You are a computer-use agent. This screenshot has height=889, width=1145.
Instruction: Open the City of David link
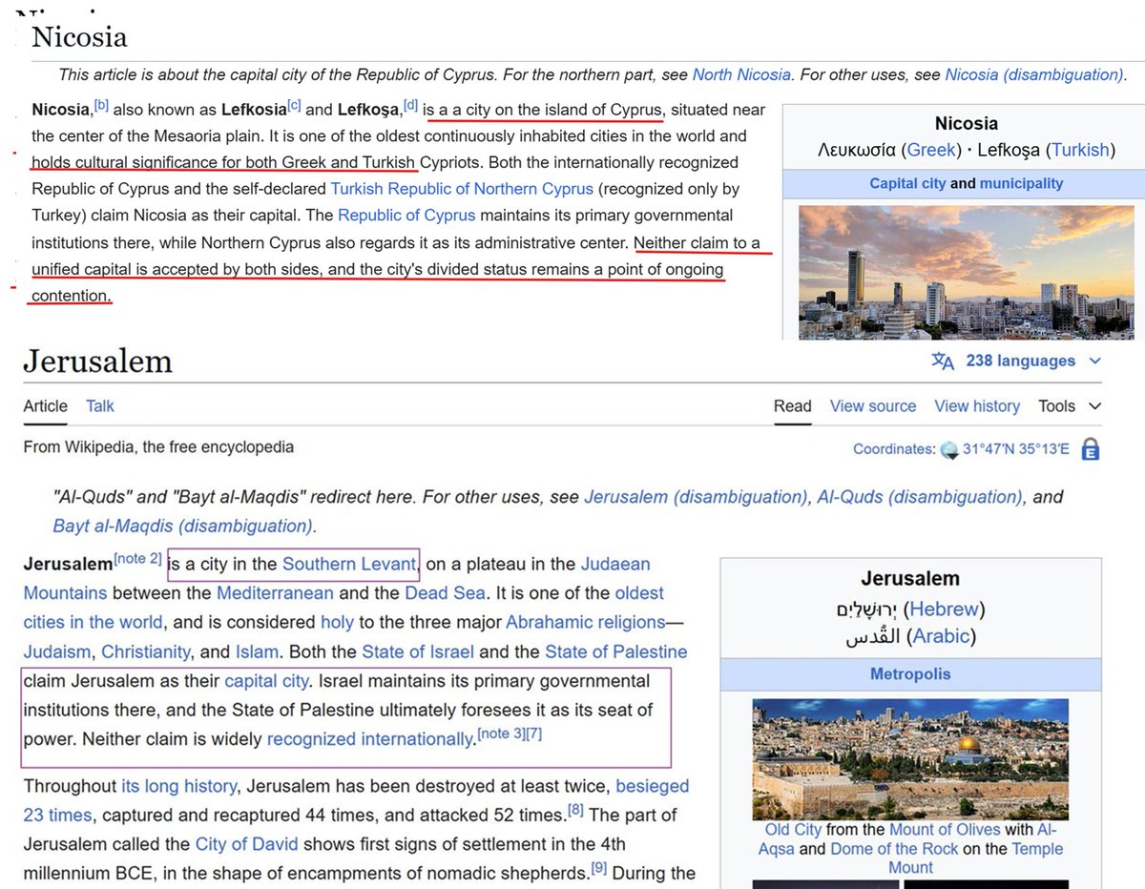coord(246,845)
